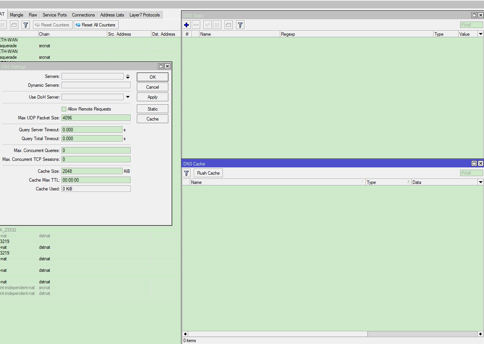Maximize the DNS Static window
The width and height of the screenshot is (484, 344).
tap(474, 15)
